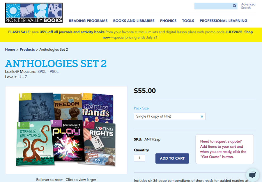Screen dimensions: 262x182
Task: Click the Add to Cart button
Action: coord(172,158)
